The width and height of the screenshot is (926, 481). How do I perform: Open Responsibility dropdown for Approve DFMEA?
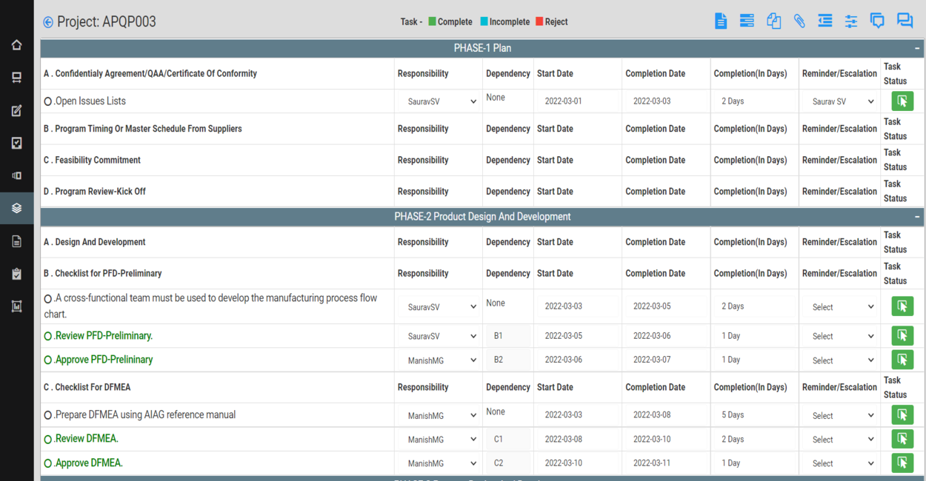(442, 463)
